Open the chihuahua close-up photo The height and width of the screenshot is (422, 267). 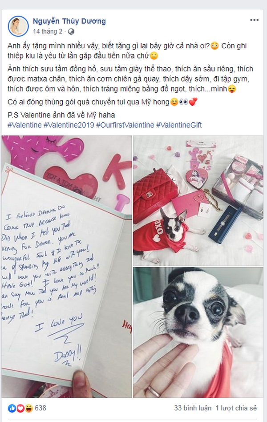[x=198, y=332]
